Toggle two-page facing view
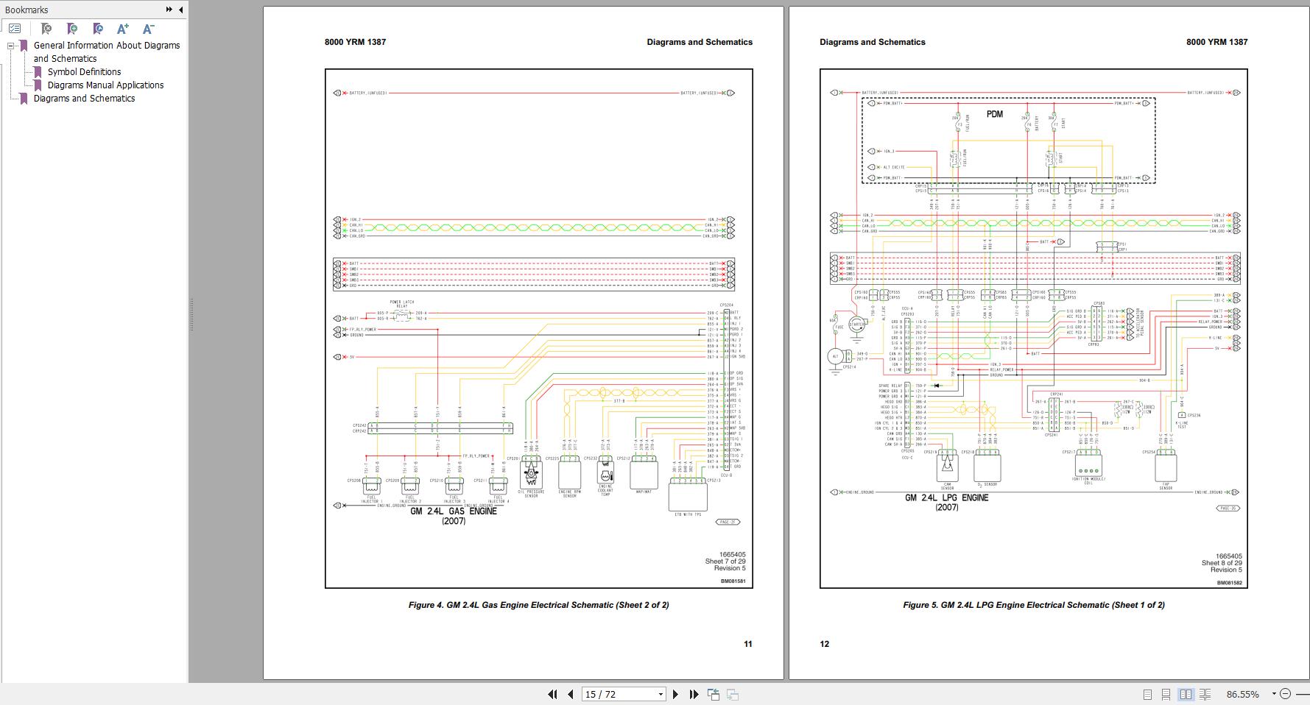Viewport: 1310px width, 705px height. (1186, 694)
